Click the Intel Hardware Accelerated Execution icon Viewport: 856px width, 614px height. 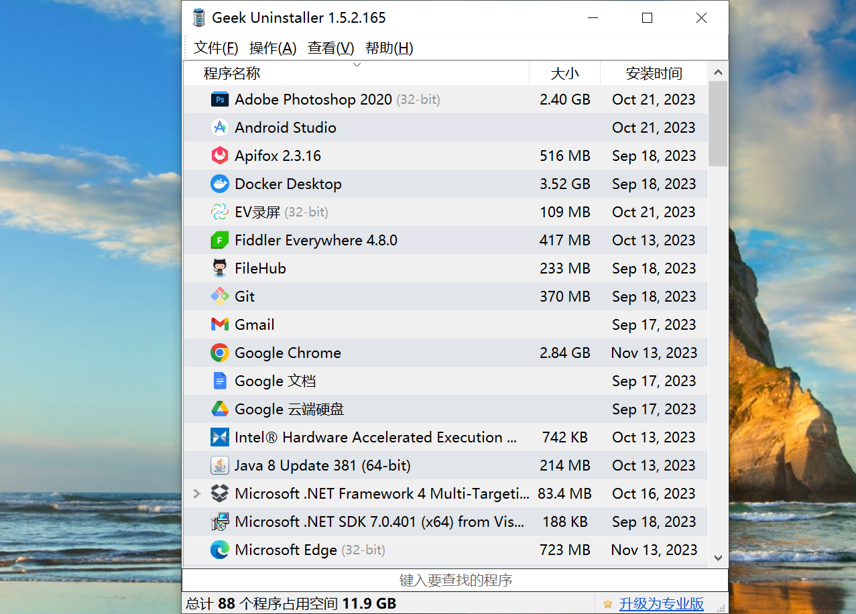click(x=220, y=437)
